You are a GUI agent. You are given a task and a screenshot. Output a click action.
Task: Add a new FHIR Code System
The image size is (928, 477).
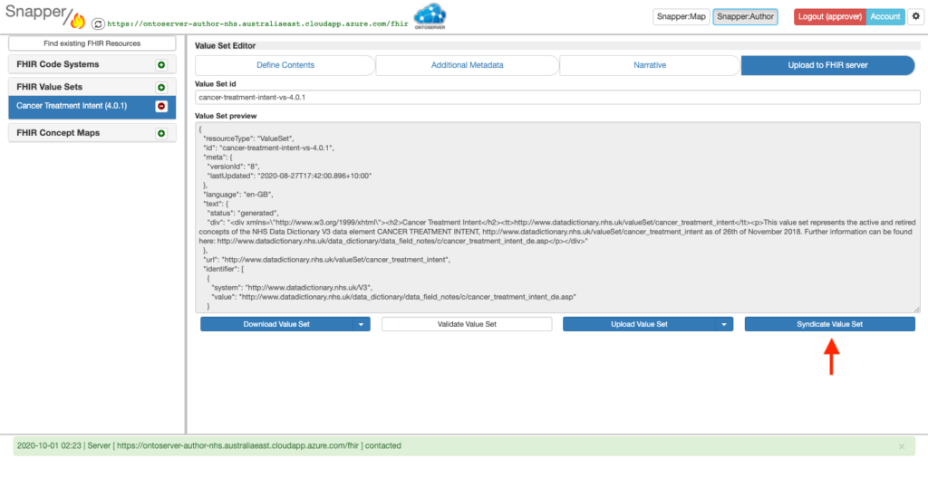pyautogui.click(x=161, y=65)
